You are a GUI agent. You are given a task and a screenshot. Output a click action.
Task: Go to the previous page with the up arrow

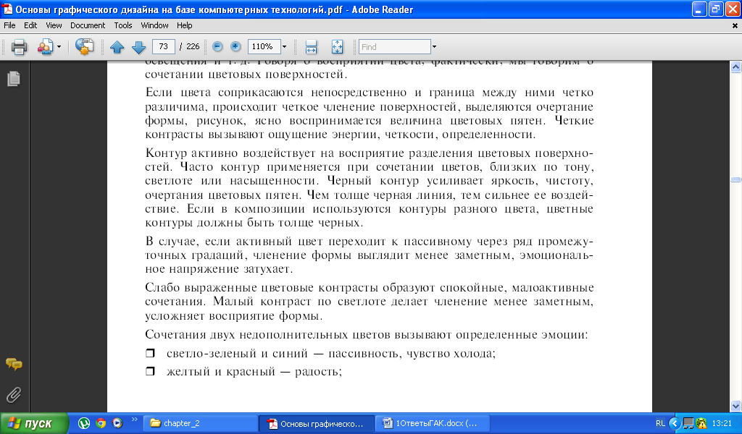click(117, 47)
